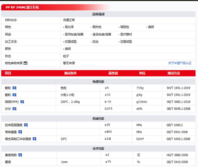This screenshot has height=167, width=198.
Task: Click the 单位 column header
Action: coord(142,73)
